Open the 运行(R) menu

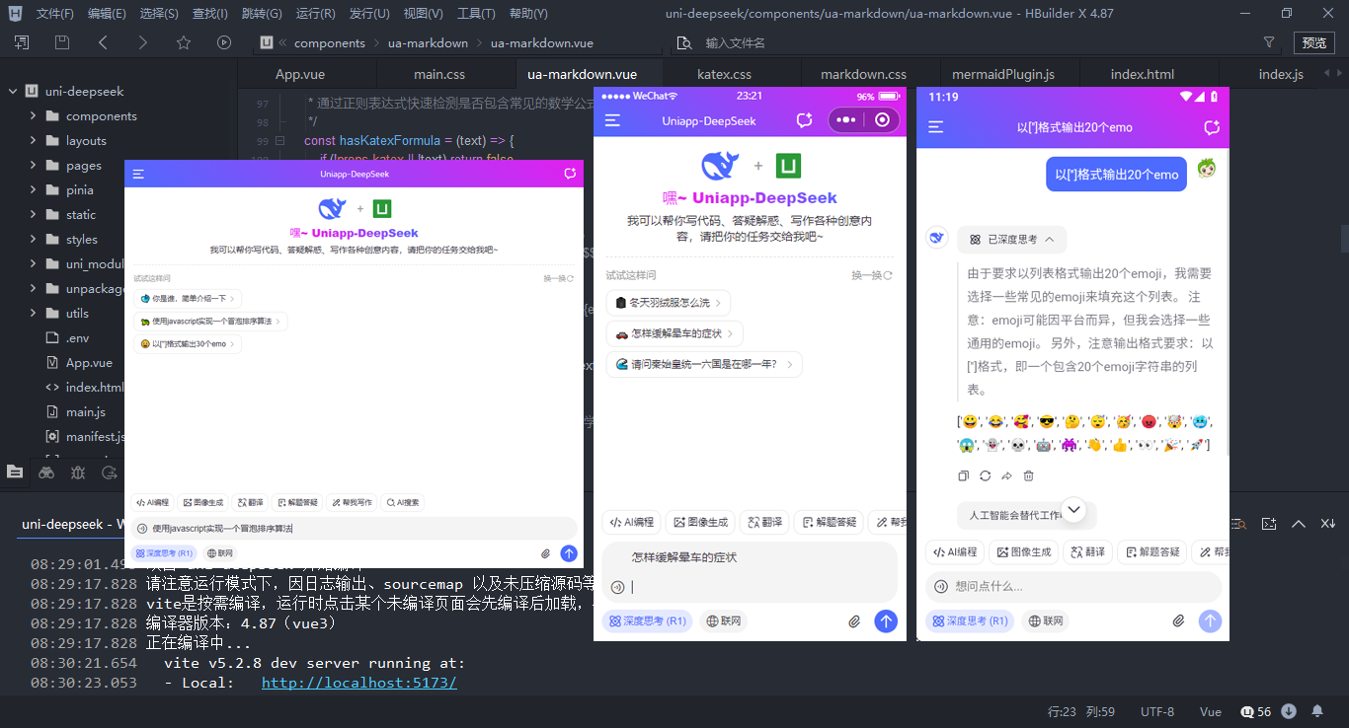tap(312, 13)
